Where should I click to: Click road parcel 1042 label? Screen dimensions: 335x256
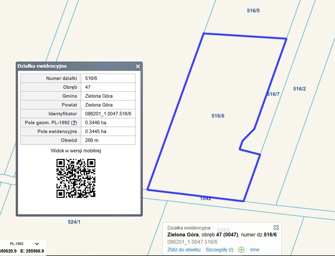pyautogui.click(x=205, y=198)
